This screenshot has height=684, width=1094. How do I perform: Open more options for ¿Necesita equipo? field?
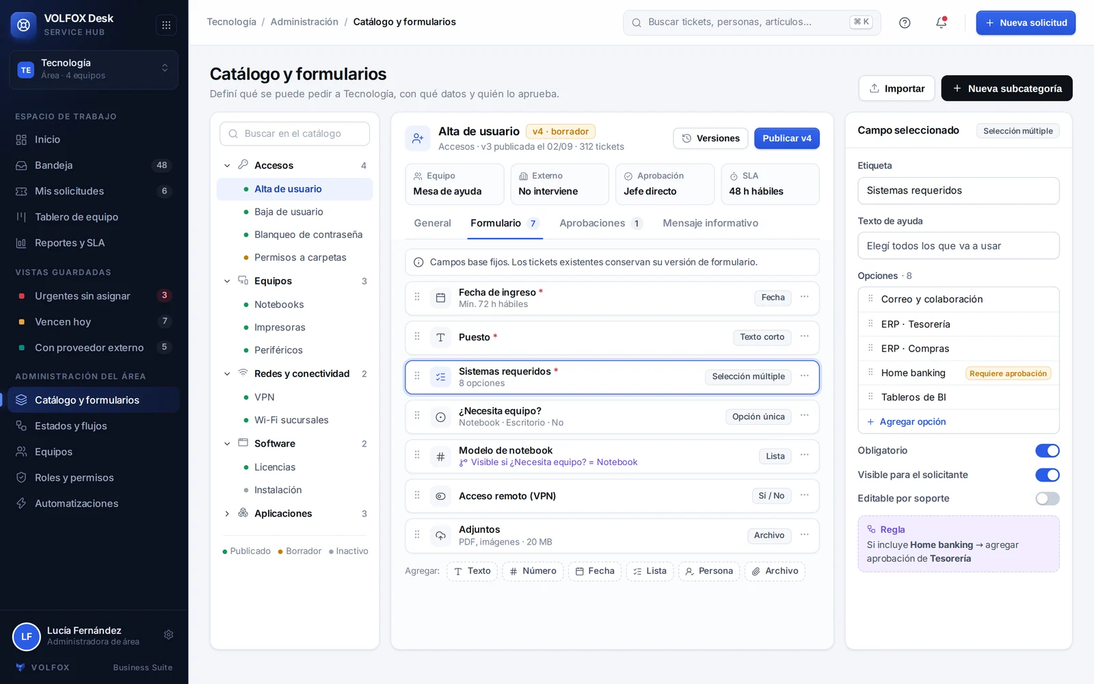pos(805,416)
